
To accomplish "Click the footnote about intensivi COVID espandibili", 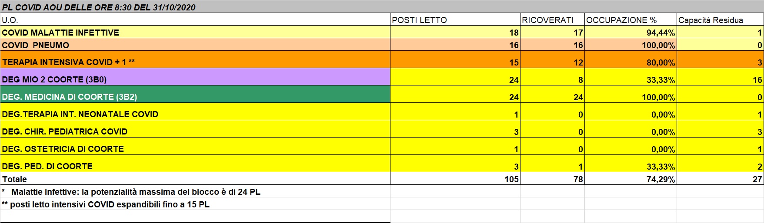I will point(106,204).
